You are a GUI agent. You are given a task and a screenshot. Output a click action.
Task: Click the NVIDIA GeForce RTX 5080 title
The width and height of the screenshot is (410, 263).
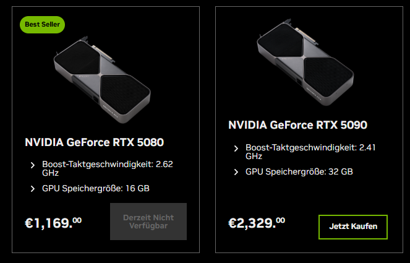[94, 142]
